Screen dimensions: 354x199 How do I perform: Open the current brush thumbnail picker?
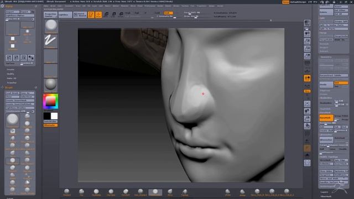pos(51,26)
